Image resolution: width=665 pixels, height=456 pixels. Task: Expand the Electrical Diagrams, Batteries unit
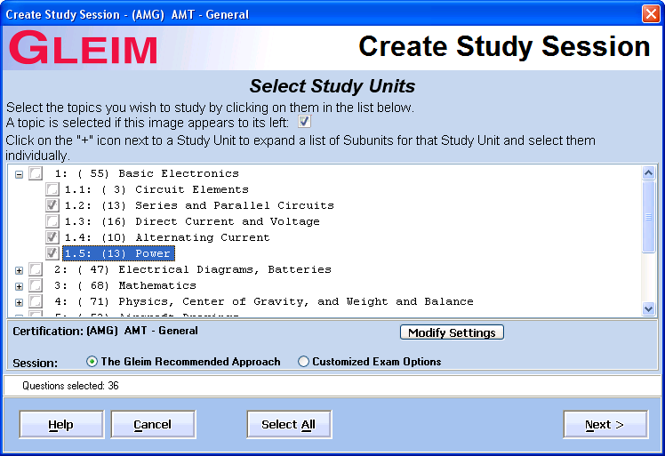[20, 270]
